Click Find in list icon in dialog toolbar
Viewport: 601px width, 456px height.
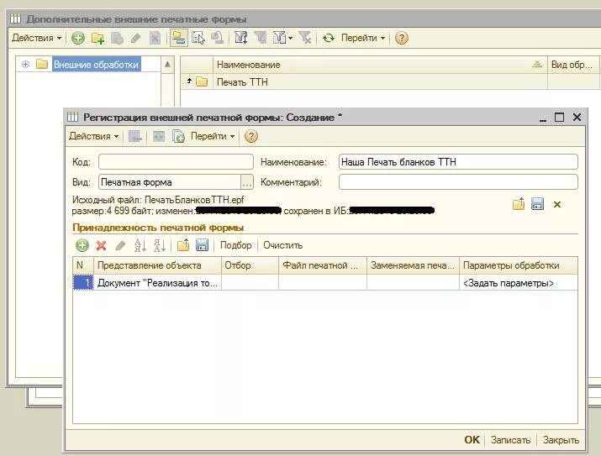[135, 136]
